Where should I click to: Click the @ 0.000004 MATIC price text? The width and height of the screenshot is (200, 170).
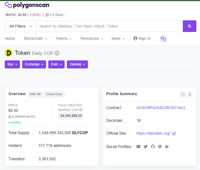point(22,117)
